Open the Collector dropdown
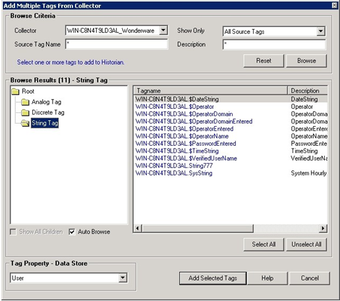Viewport: 340px width, 301px height. point(163,30)
